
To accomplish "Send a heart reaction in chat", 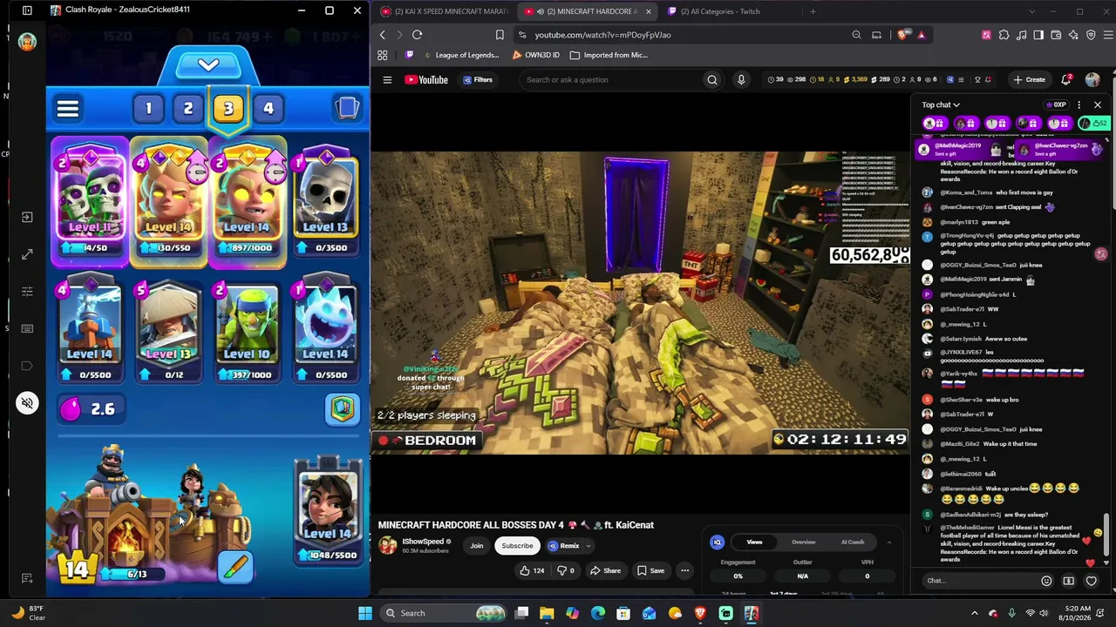I will [x=1091, y=581].
